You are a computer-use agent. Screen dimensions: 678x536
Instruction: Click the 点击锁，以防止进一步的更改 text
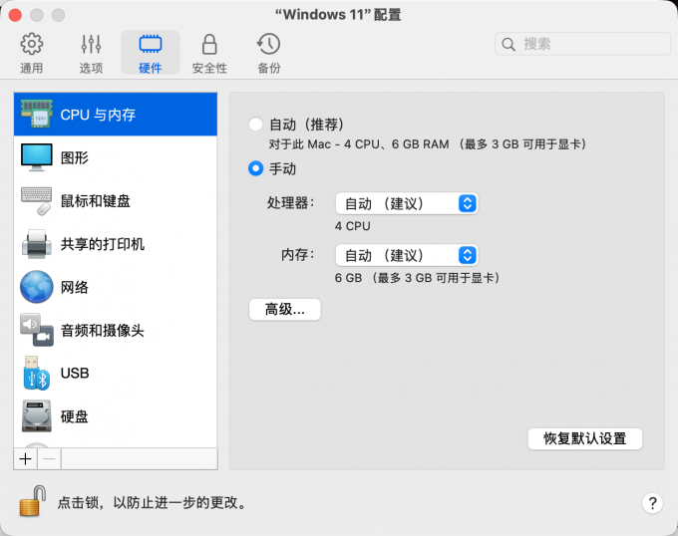click(152, 502)
